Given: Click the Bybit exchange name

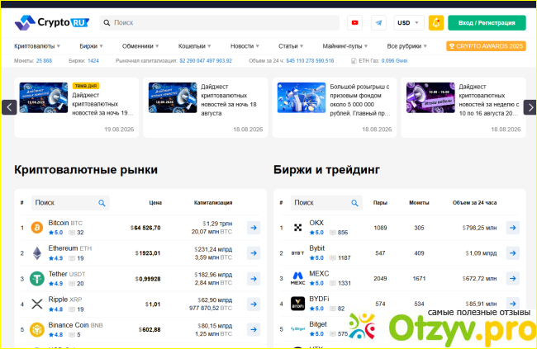Looking at the screenshot, I should [x=316, y=248].
